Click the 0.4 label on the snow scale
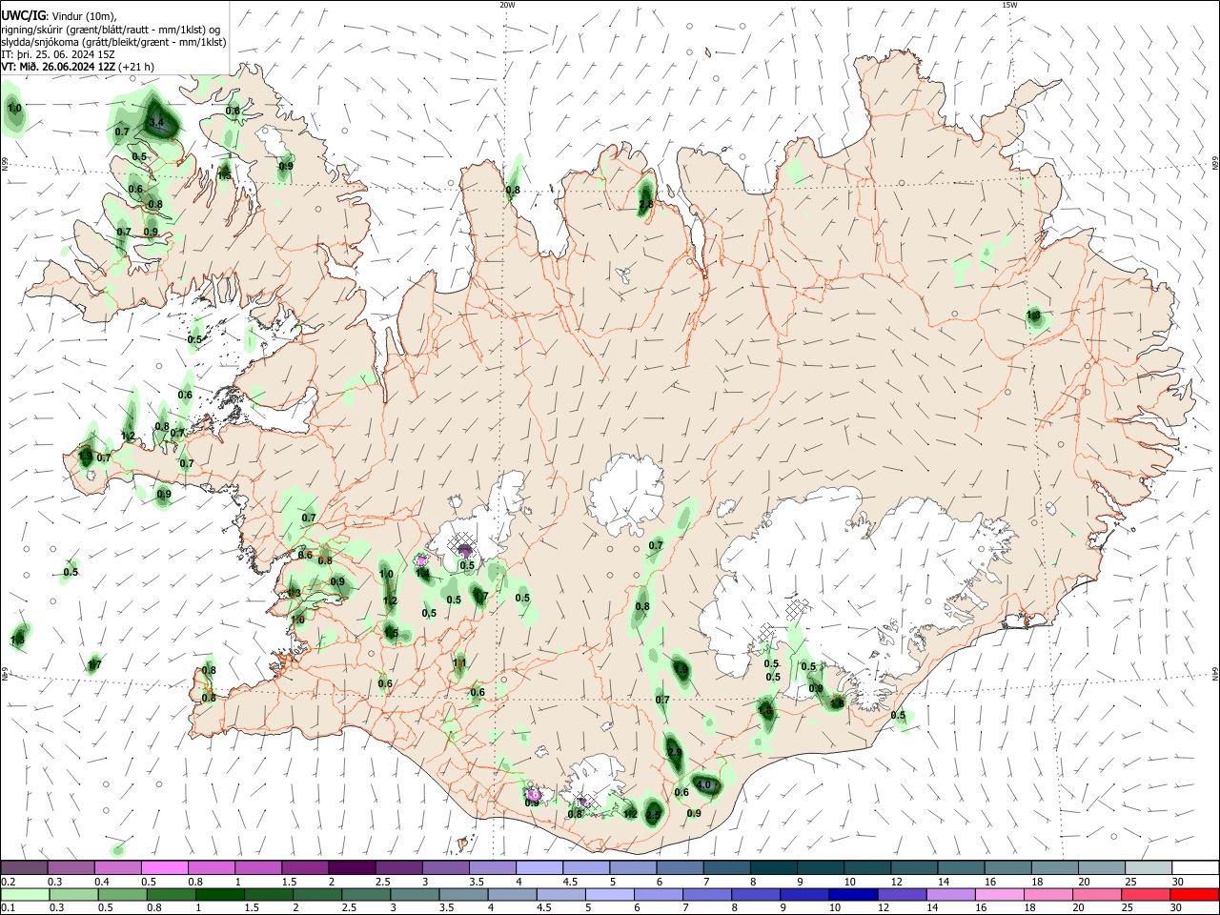Screen dimensions: 1220x915 [102, 882]
